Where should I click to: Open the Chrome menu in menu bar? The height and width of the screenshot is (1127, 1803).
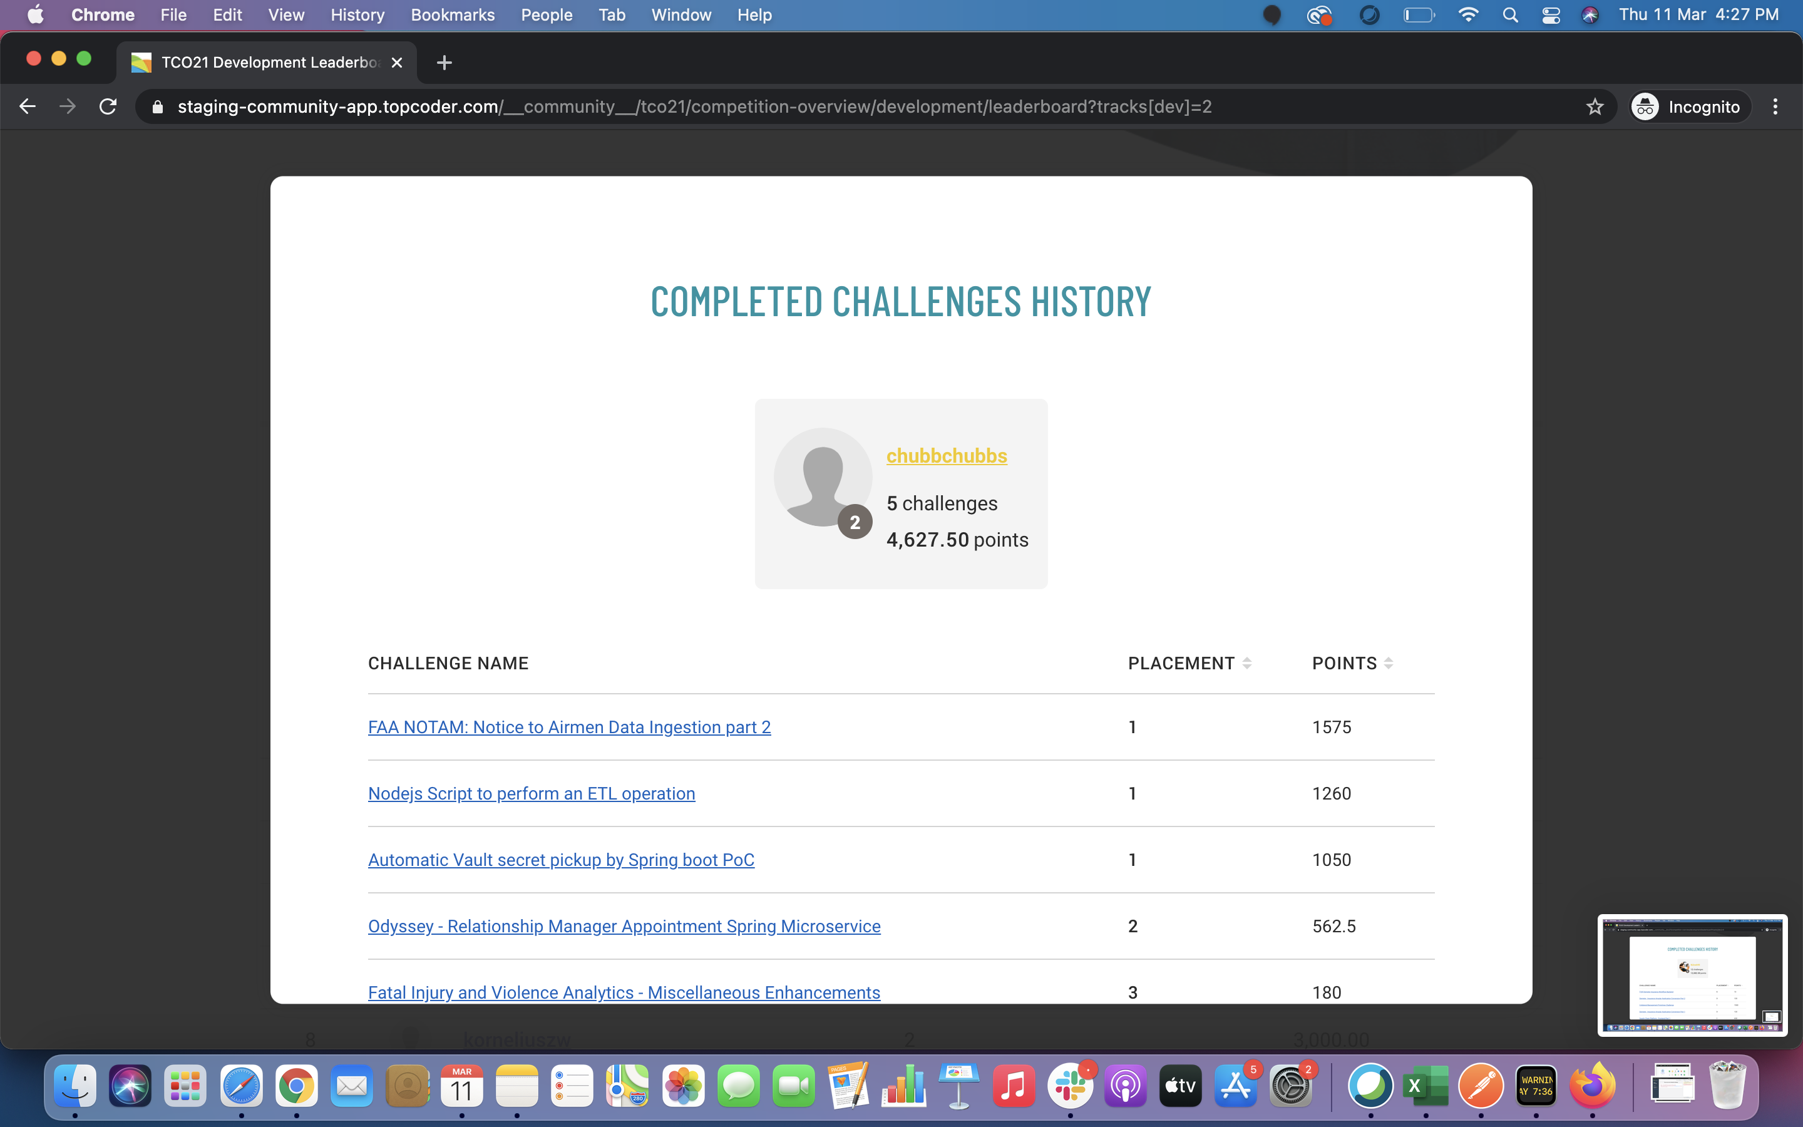point(103,15)
